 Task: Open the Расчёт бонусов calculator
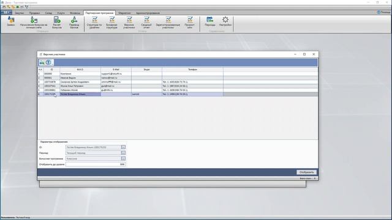pos(57,23)
